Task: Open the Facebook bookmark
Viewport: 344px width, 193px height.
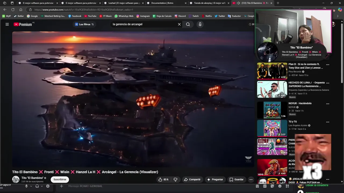Action: 75,16
